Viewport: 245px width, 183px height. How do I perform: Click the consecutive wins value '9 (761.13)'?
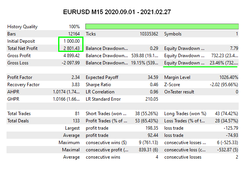point(149,143)
